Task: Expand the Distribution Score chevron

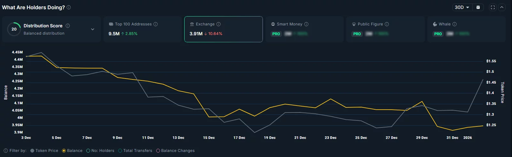Action: click(x=93, y=29)
